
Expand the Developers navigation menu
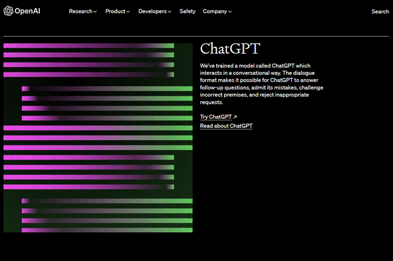(155, 11)
